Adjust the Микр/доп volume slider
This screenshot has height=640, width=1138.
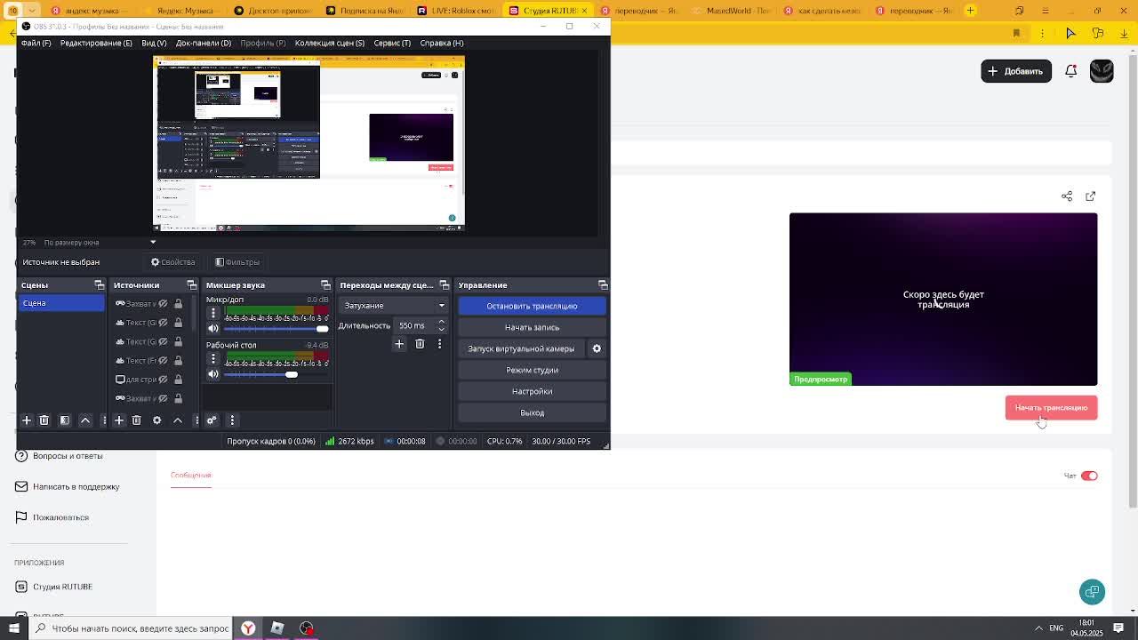(x=276, y=329)
